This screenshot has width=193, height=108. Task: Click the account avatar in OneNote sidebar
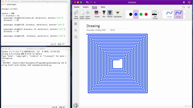pyautogui.click(x=76, y=105)
